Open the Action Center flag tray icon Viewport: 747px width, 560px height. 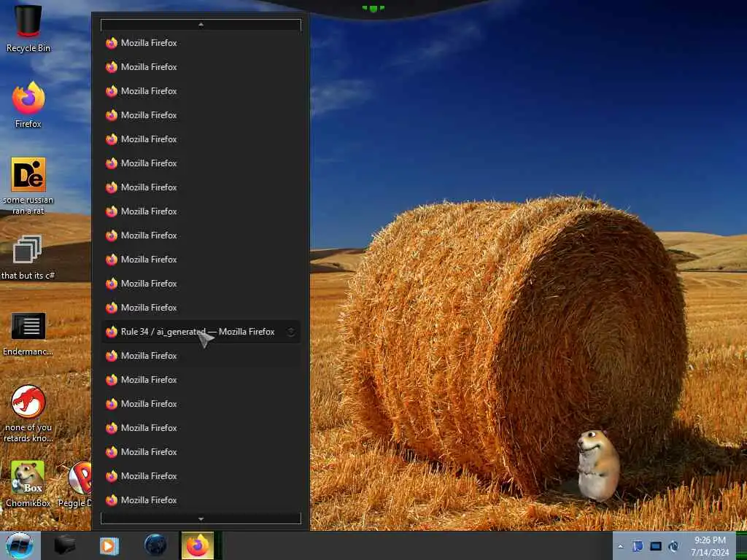click(x=638, y=546)
